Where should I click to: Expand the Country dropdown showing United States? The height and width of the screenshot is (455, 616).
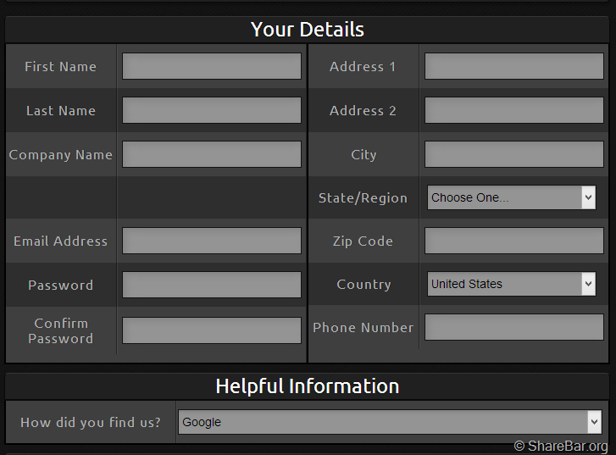pyautogui.click(x=511, y=284)
